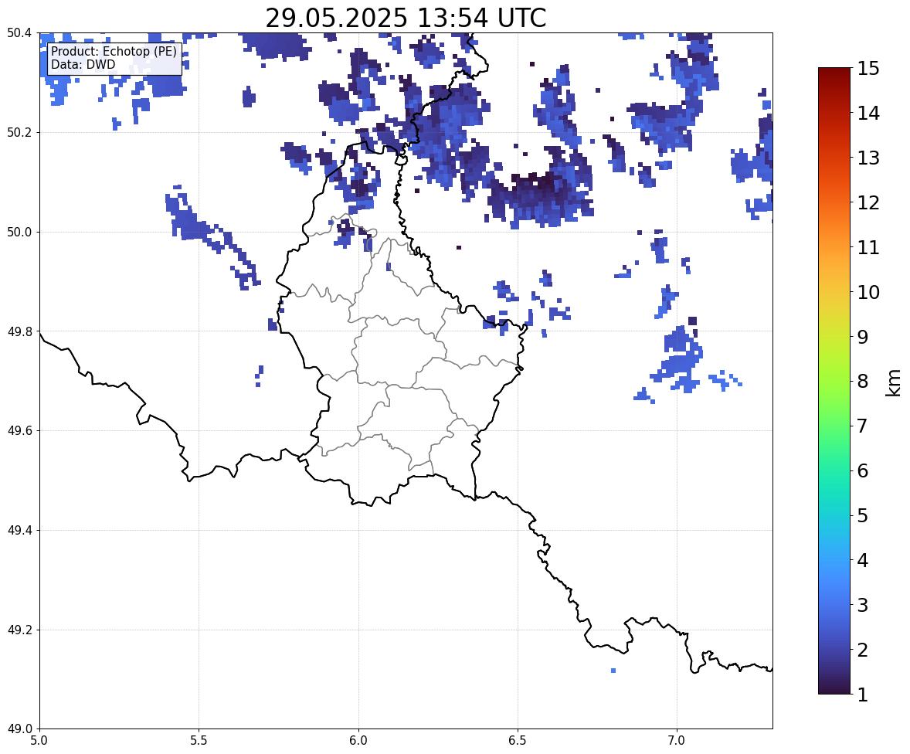
Task: Click the colorbar label '15'
Action: 868,69
